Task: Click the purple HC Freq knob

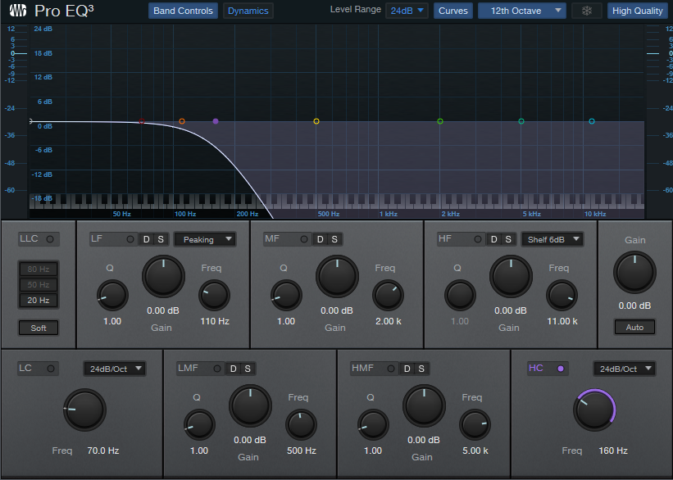Action: (x=594, y=410)
